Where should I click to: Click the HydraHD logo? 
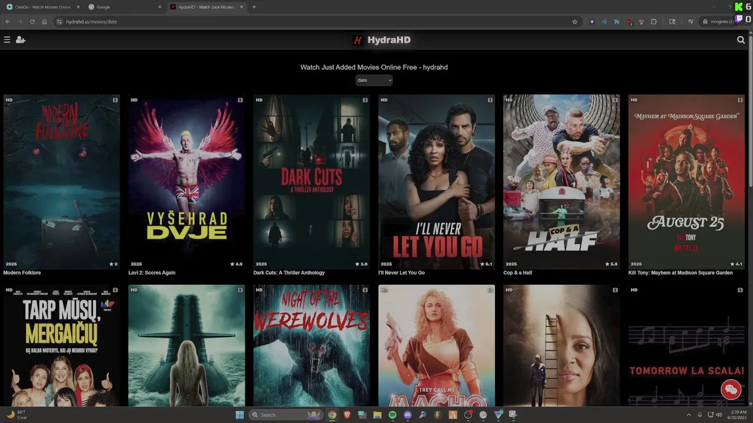pyautogui.click(x=381, y=40)
